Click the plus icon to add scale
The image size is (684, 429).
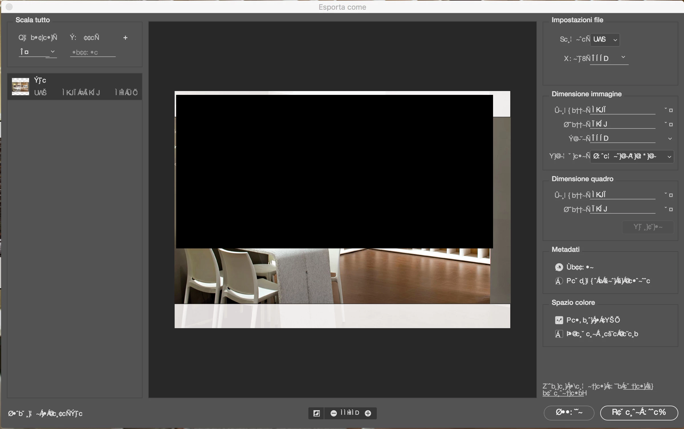coord(125,38)
